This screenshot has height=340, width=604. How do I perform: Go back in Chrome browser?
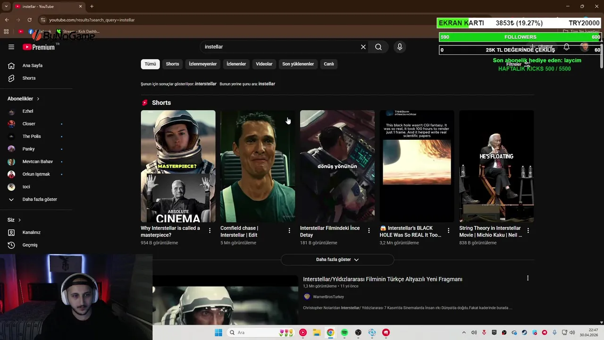pyautogui.click(x=7, y=20)
